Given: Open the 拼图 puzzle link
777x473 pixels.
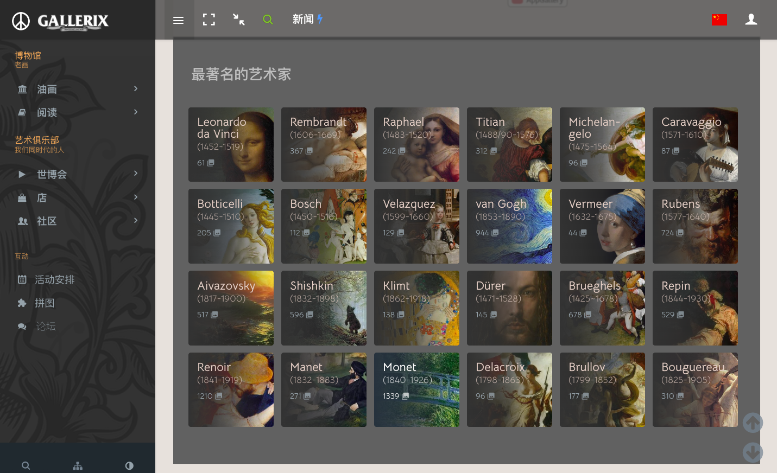Looking at the screenshot, I should (x=45, y=303).
